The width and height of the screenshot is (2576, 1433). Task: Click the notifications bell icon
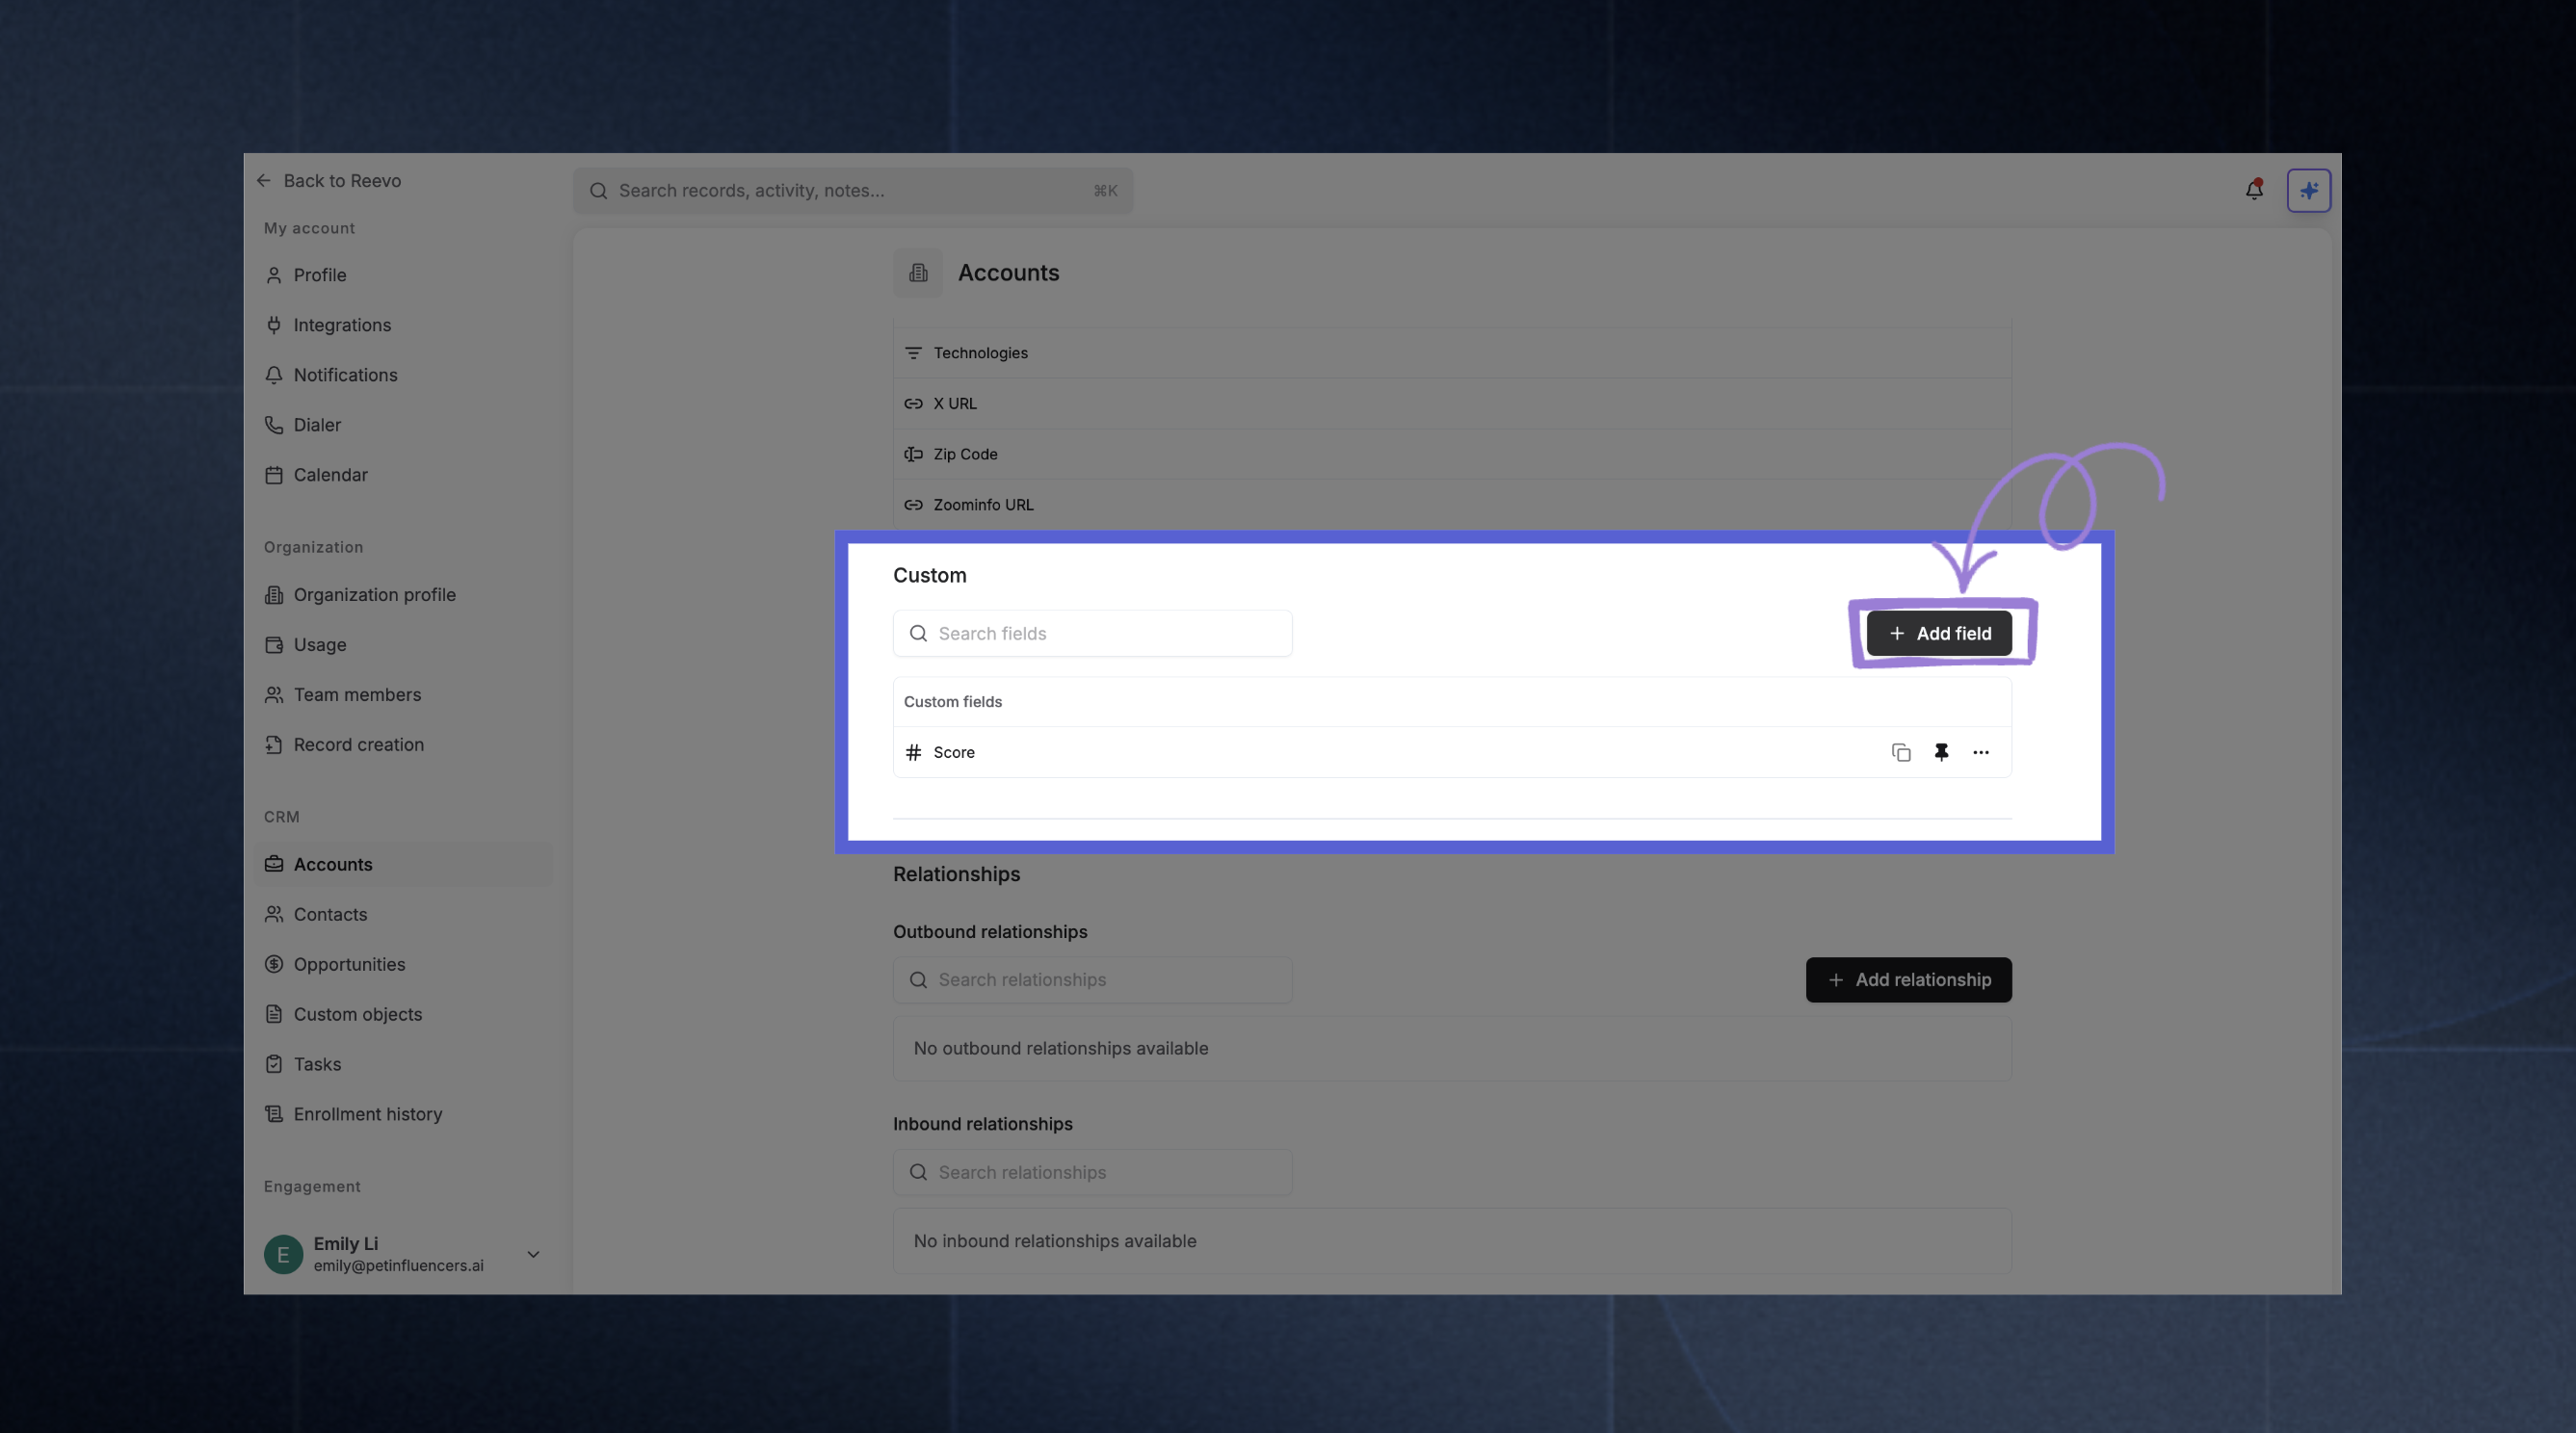[2254, 189]
